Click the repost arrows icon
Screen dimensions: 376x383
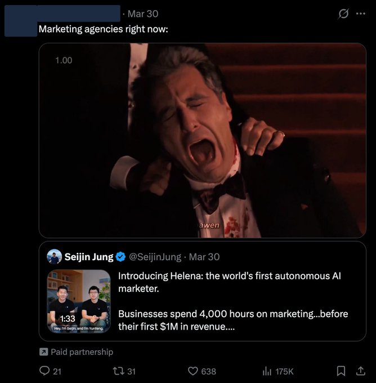[x=118, y=371]
